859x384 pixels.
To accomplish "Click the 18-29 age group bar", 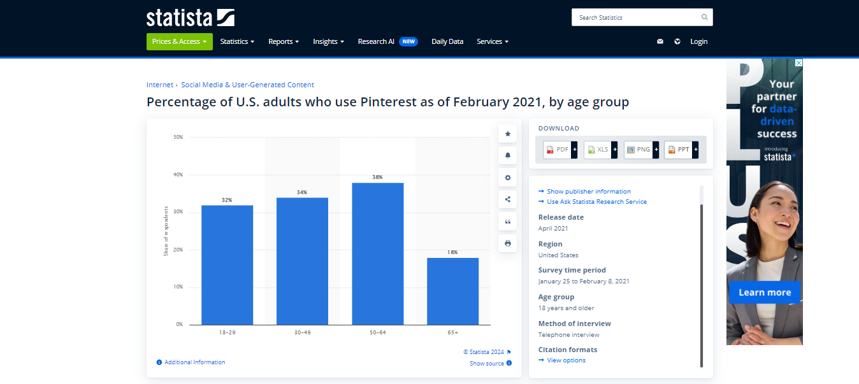I will (227, 265).
